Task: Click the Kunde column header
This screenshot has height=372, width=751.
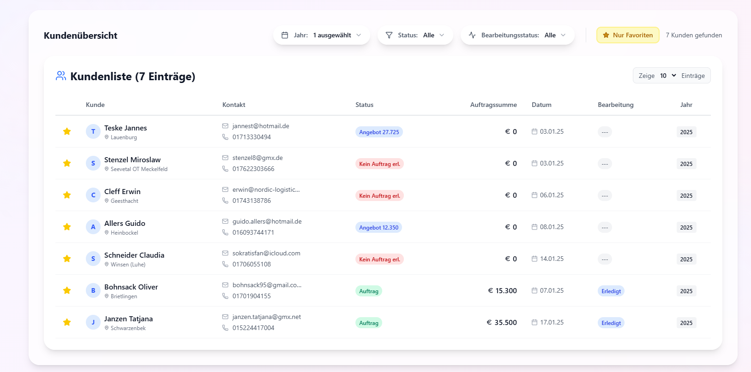Action: pyautogui.click(x=95, y=105)
